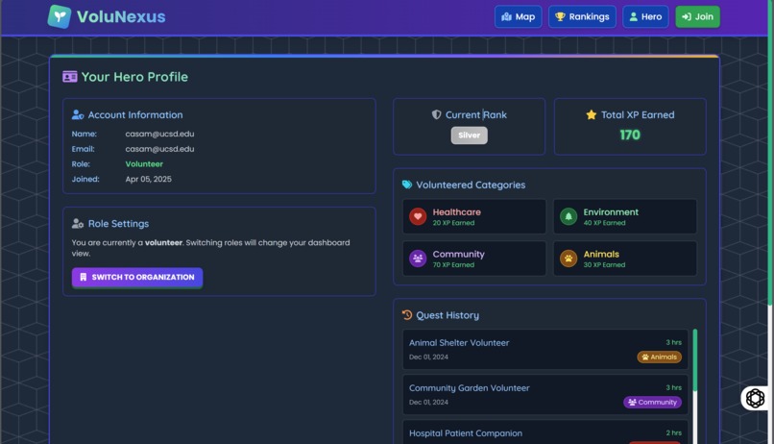
Task: Select the Animals category card
Action: pyautogui.click(x=625, y=259)
